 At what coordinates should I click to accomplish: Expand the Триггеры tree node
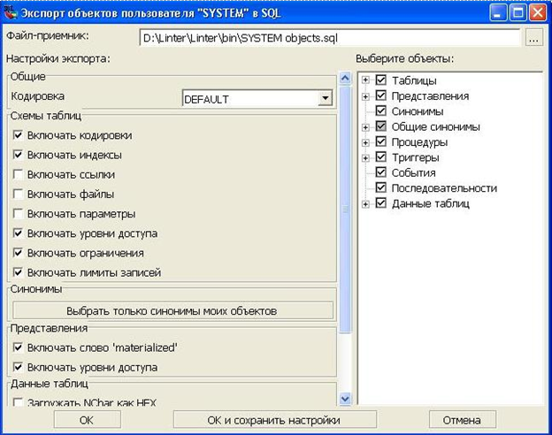pos(365,158)
